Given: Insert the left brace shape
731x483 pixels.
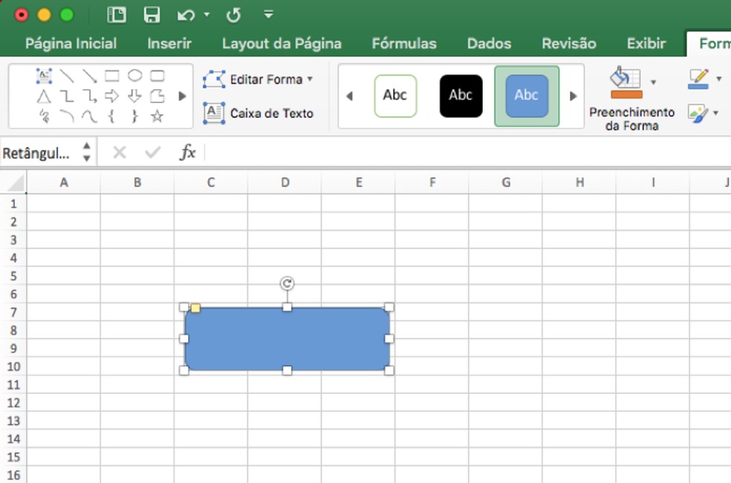Looking at the screenshot, I should pyautogui.click(x=111, y=116).
